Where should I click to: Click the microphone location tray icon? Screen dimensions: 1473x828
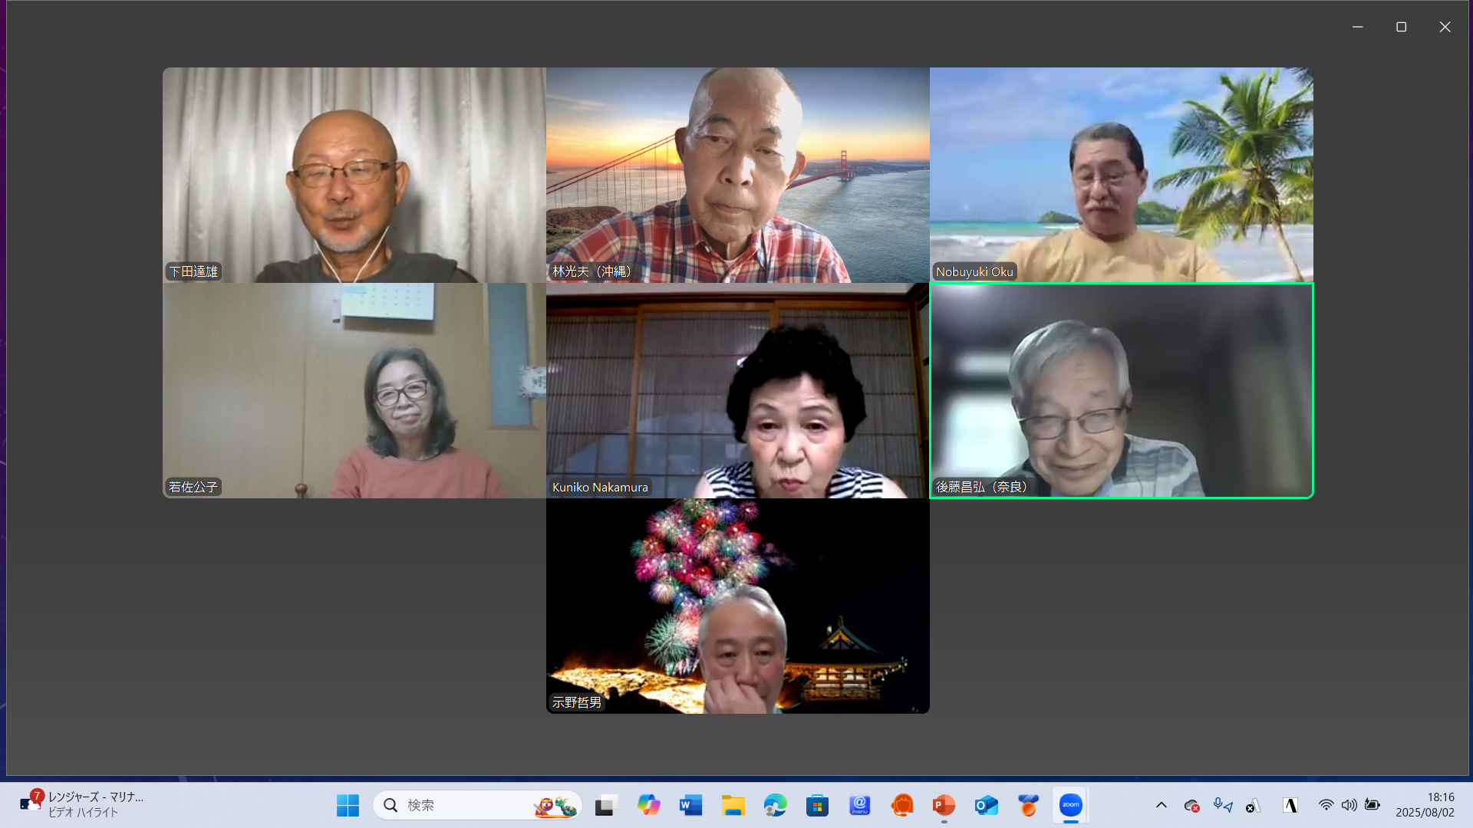click(x=1222, y=805)
